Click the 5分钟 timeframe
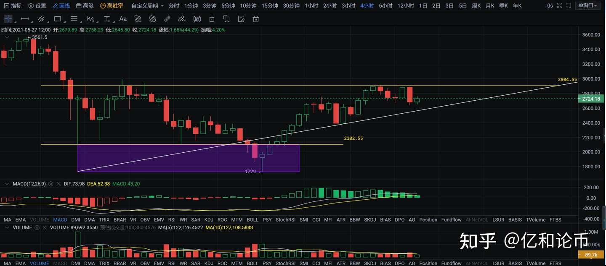This screenshot has width=606, height=266. [x=228, y=6]
